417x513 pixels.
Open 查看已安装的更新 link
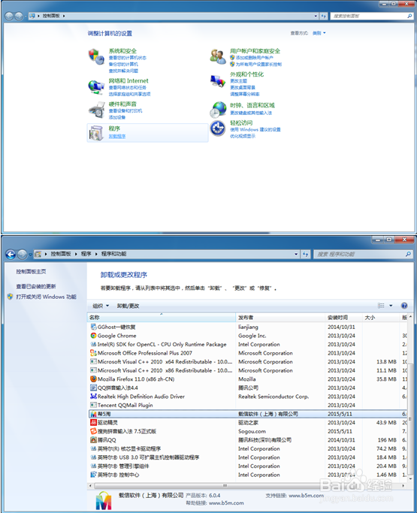tap(36, 286)
